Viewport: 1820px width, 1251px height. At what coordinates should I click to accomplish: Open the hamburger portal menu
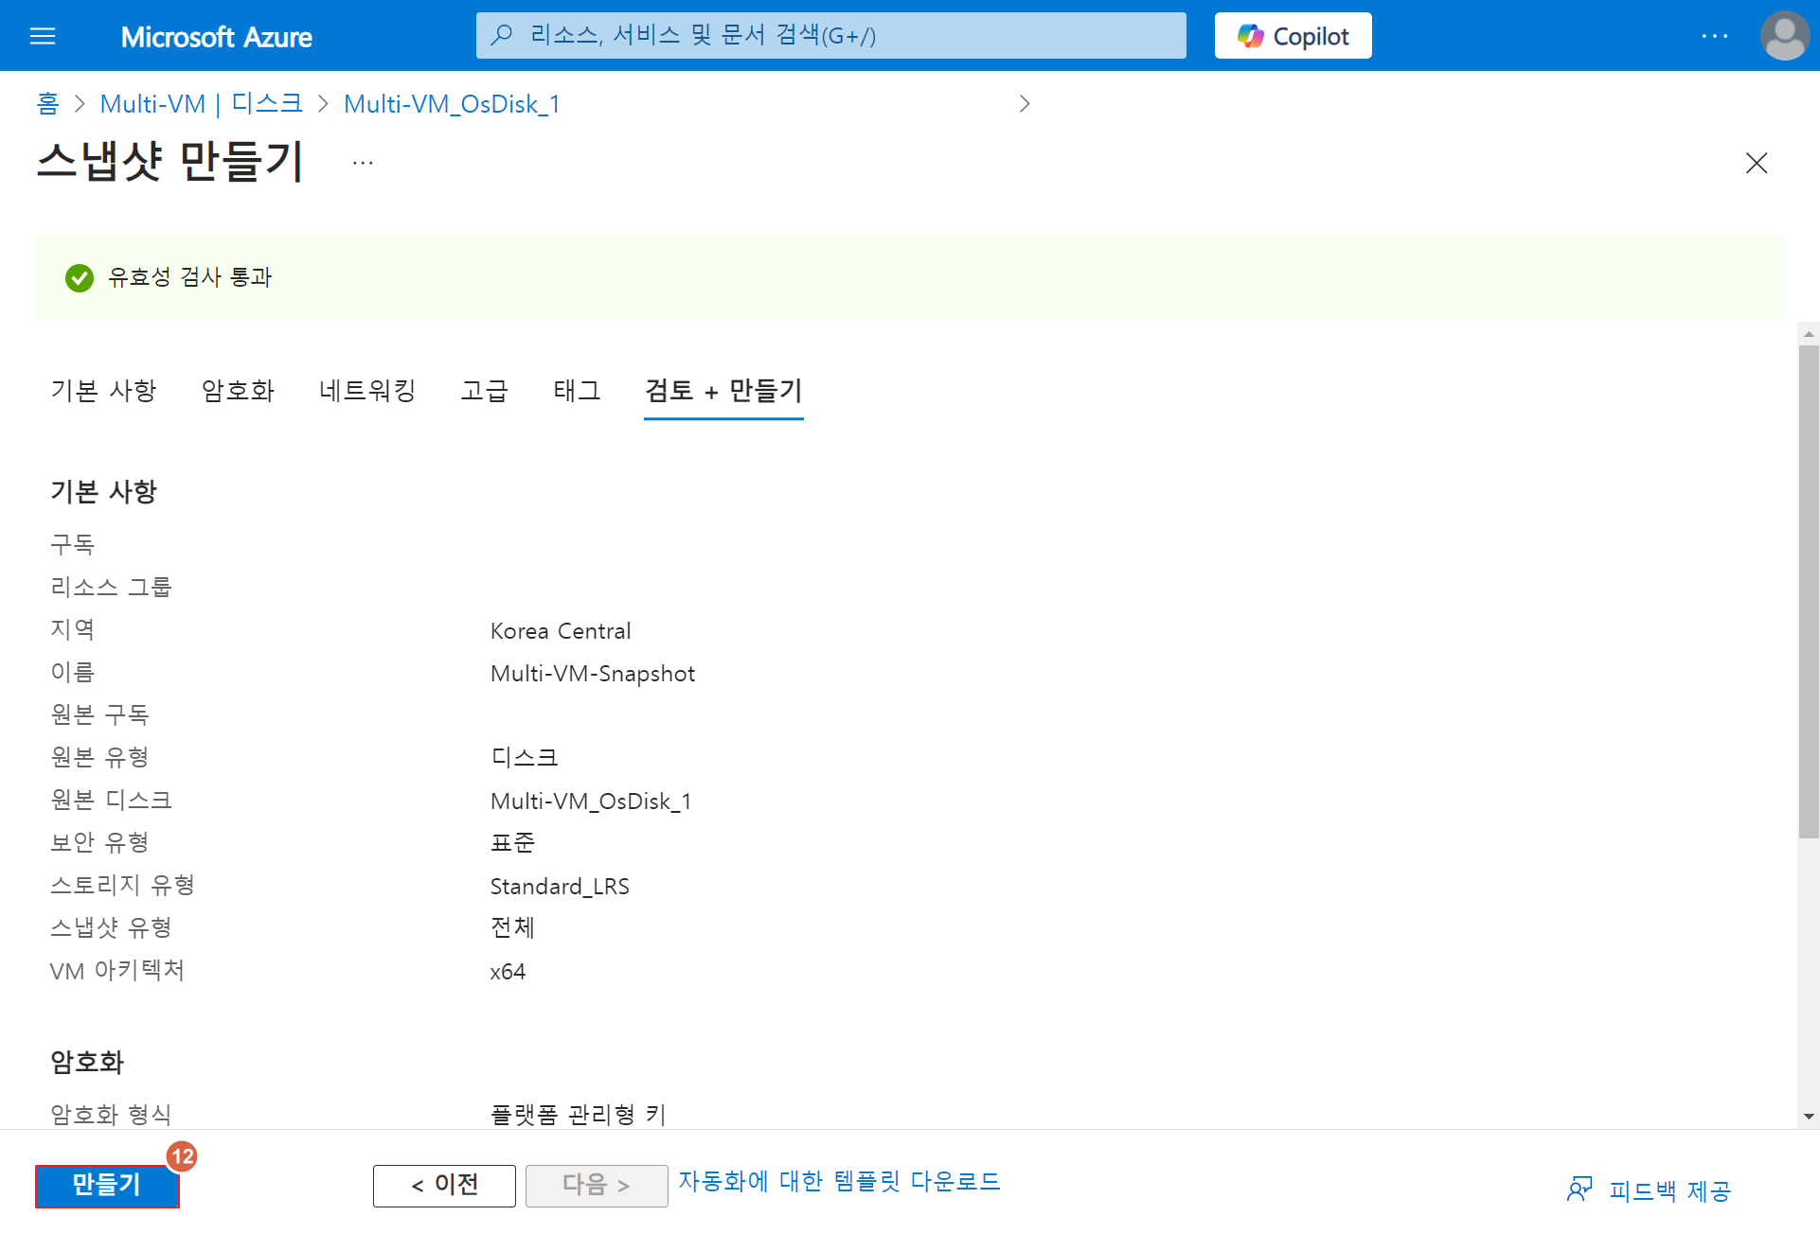43,36
